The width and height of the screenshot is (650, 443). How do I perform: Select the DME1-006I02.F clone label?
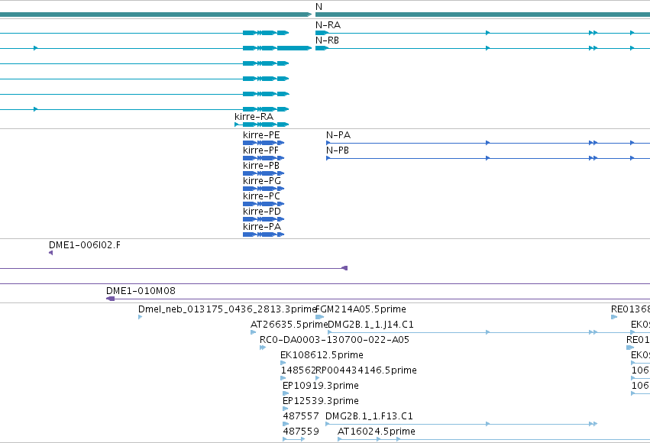(85, 245)
